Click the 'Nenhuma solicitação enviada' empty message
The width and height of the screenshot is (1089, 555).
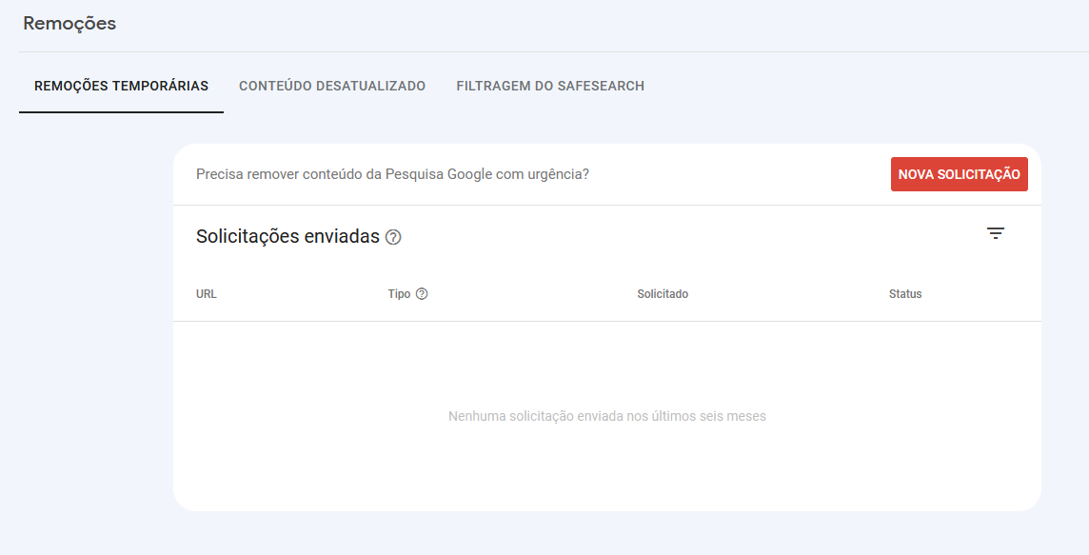(x=606, y=416)
